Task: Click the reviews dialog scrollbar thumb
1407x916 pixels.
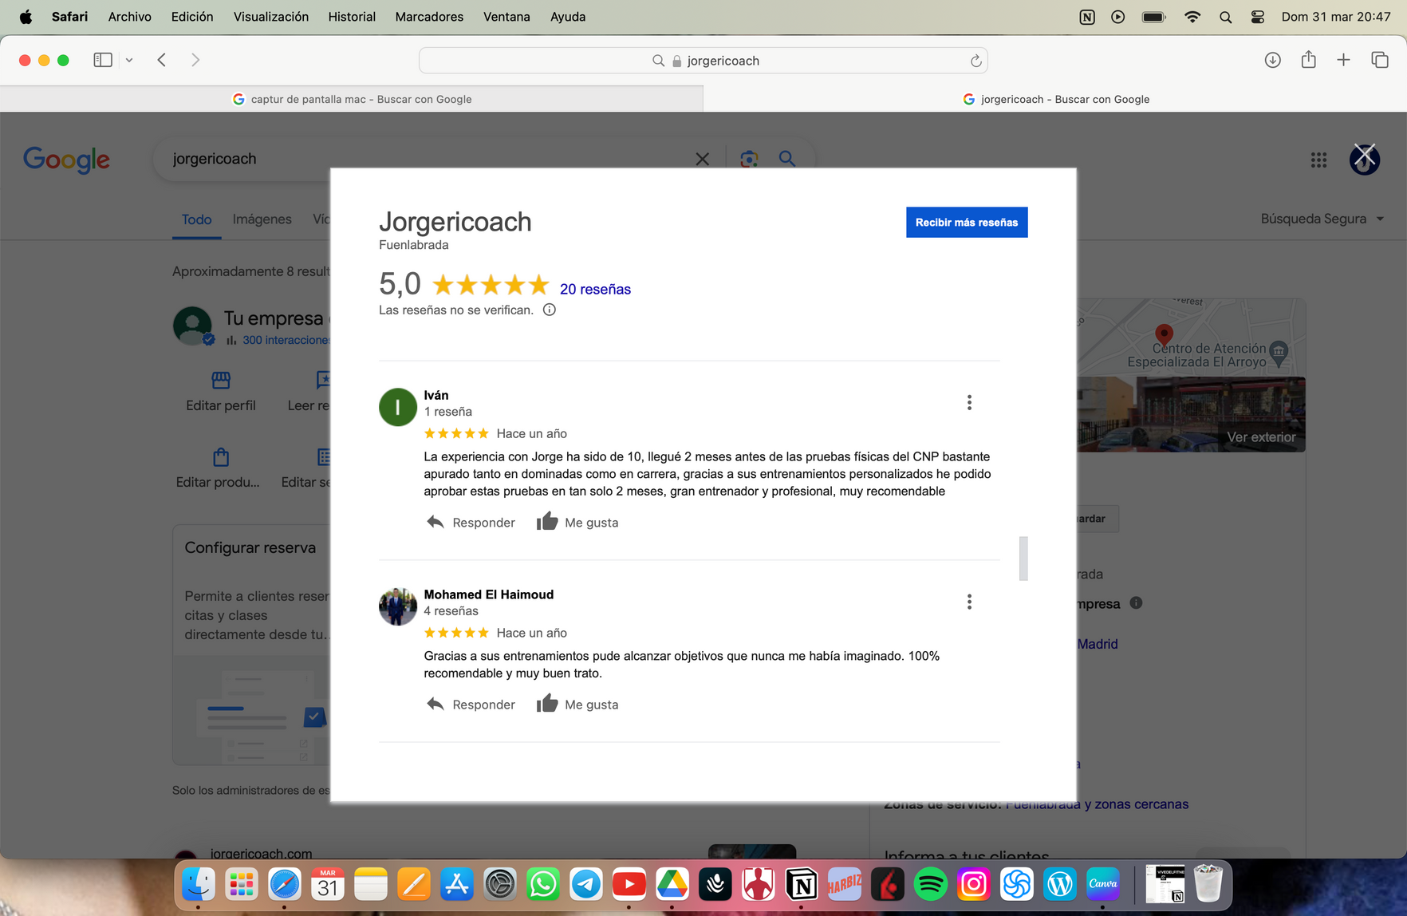Action: (1023, 558)
